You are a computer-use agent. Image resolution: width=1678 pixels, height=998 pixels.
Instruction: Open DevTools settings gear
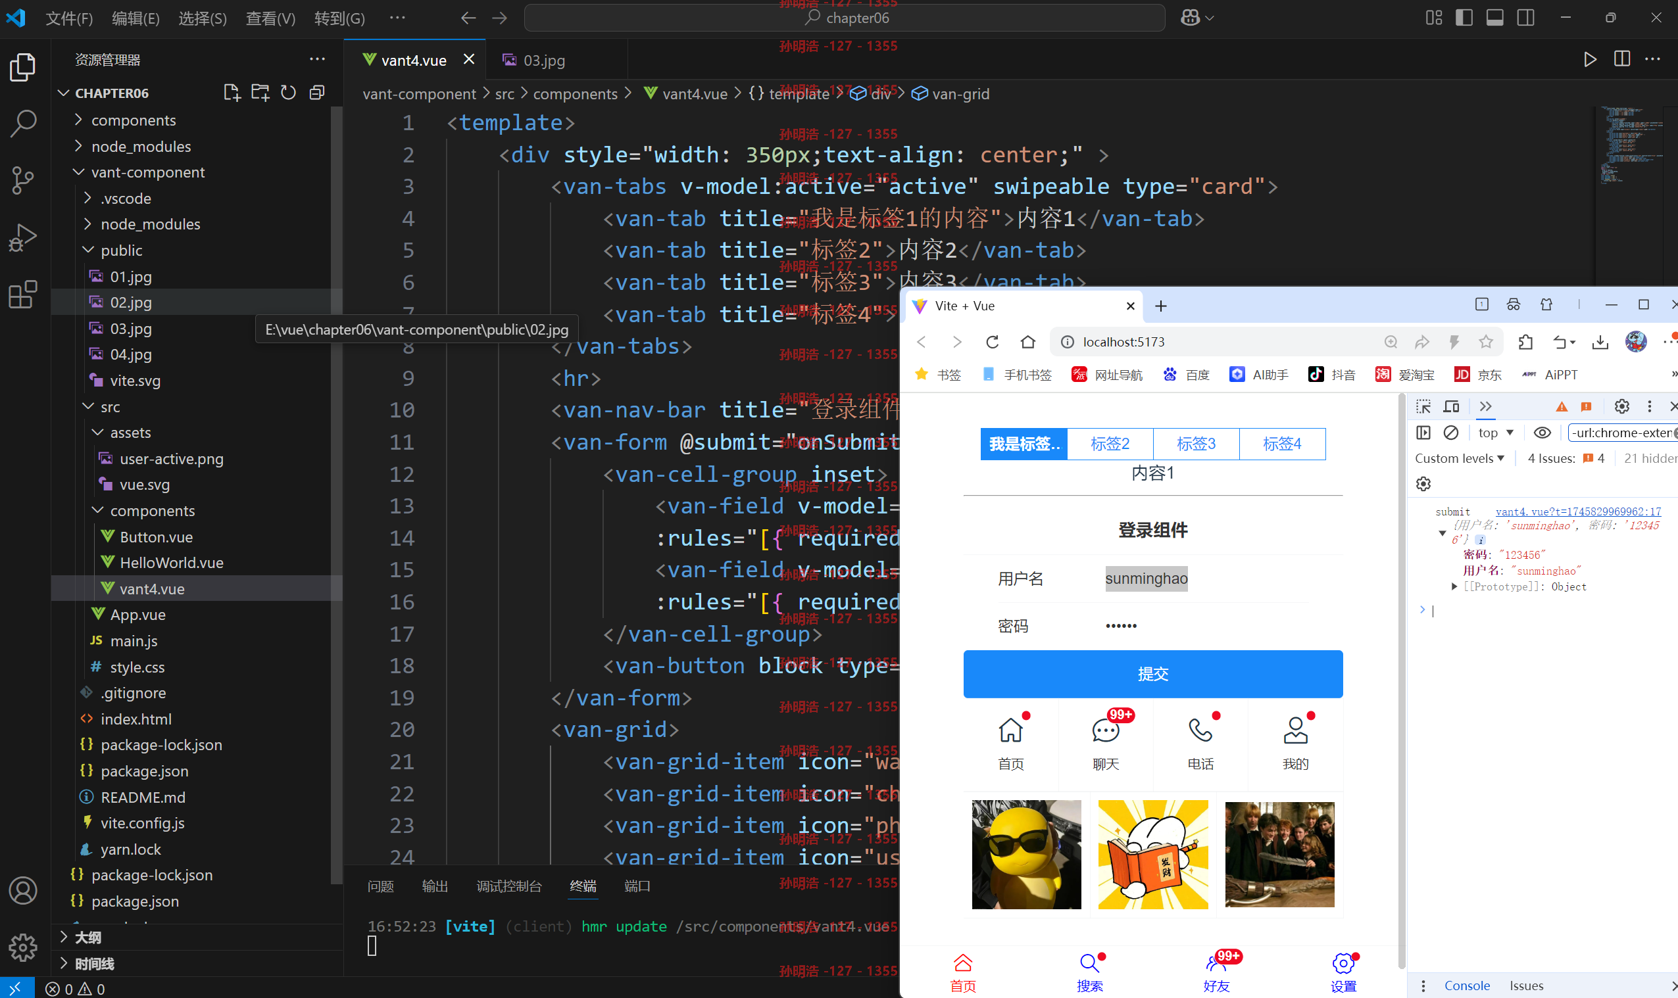coord(1622,406)
